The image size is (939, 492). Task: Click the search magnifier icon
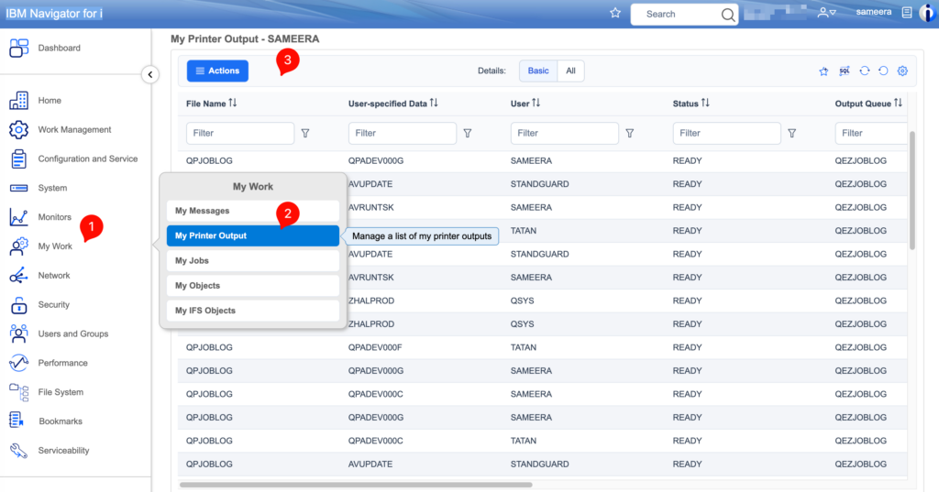click(x=727, y=15)
